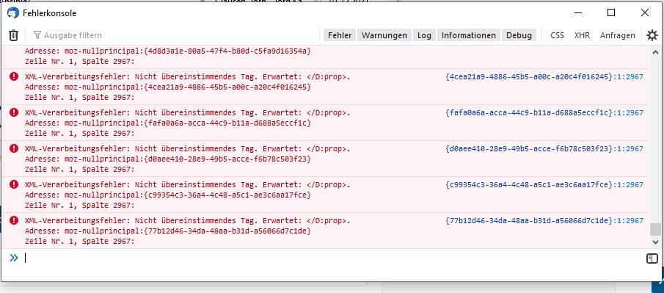Click error icon of the d0aee410 entry
Screen dimensions: 664x293
tap(14, 148)
